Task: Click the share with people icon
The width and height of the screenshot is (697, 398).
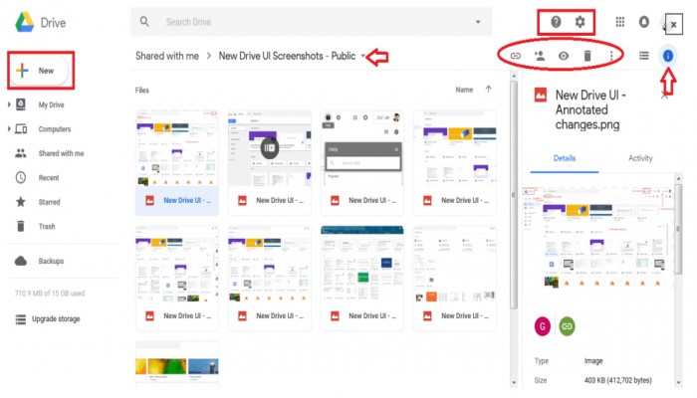Action: point(540,57)
